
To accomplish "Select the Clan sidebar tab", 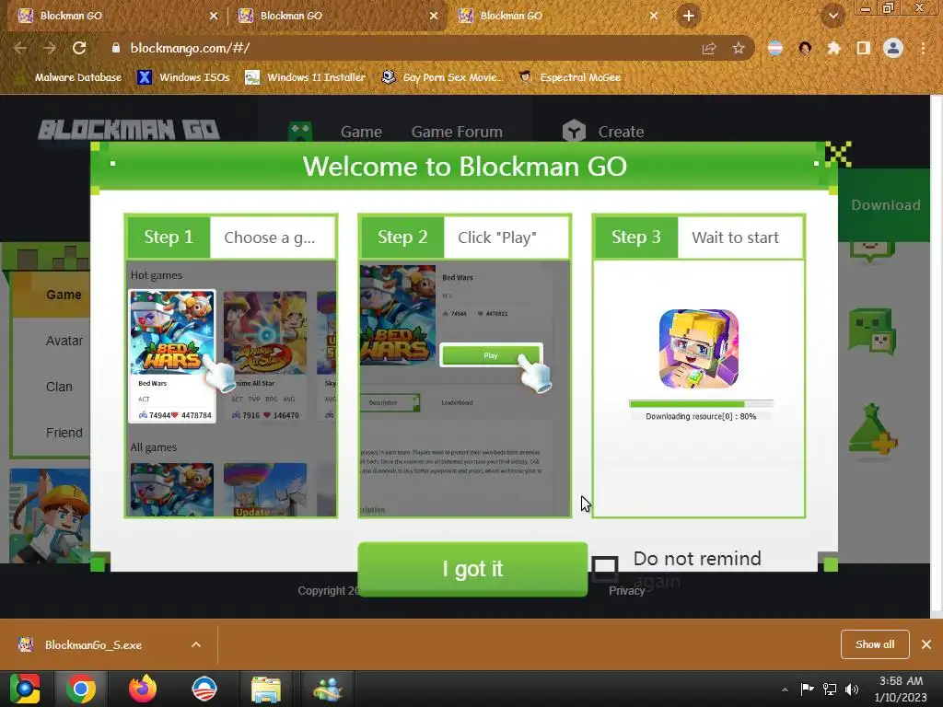I will tap(59, 388).
